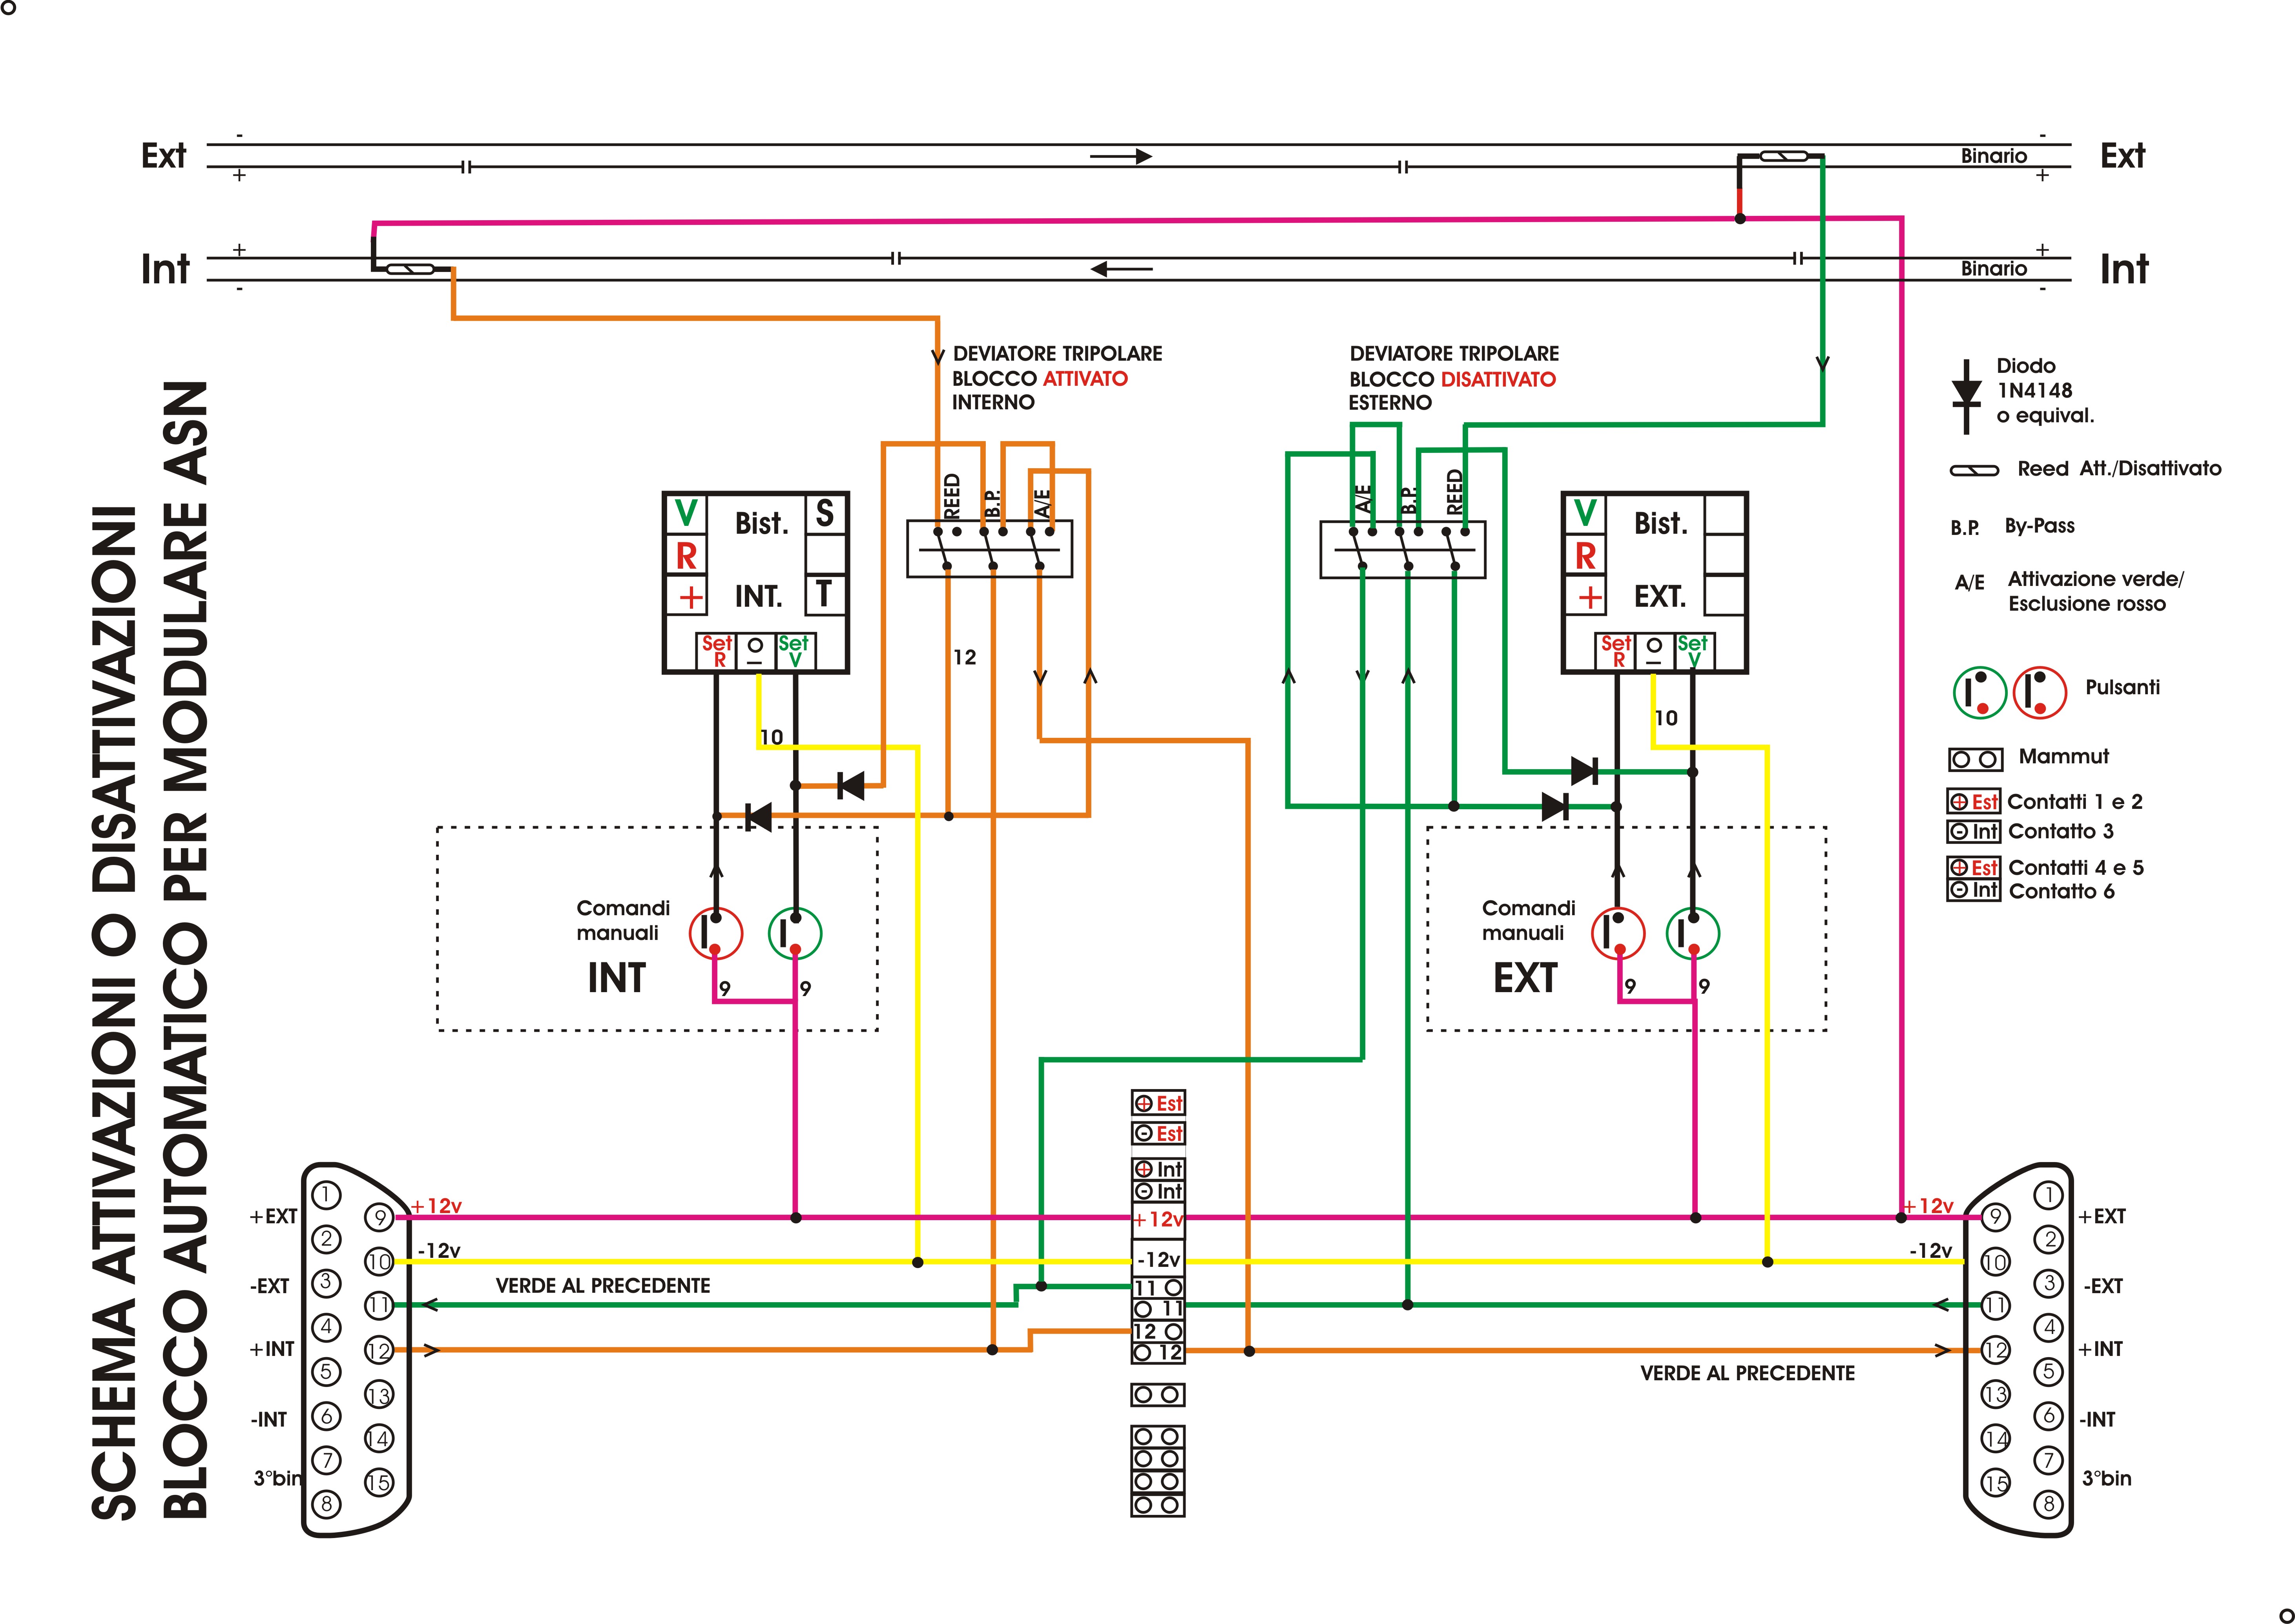The image size is (2295, 1624).
Task: Click the green pushbutton in Comandi manuali INT
Action: (x=795, y=933)
